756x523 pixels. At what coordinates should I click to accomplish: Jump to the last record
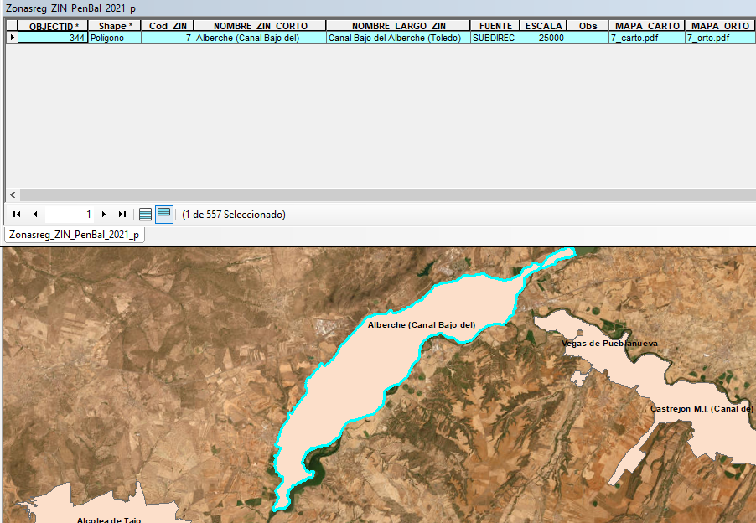pos(122,214)
